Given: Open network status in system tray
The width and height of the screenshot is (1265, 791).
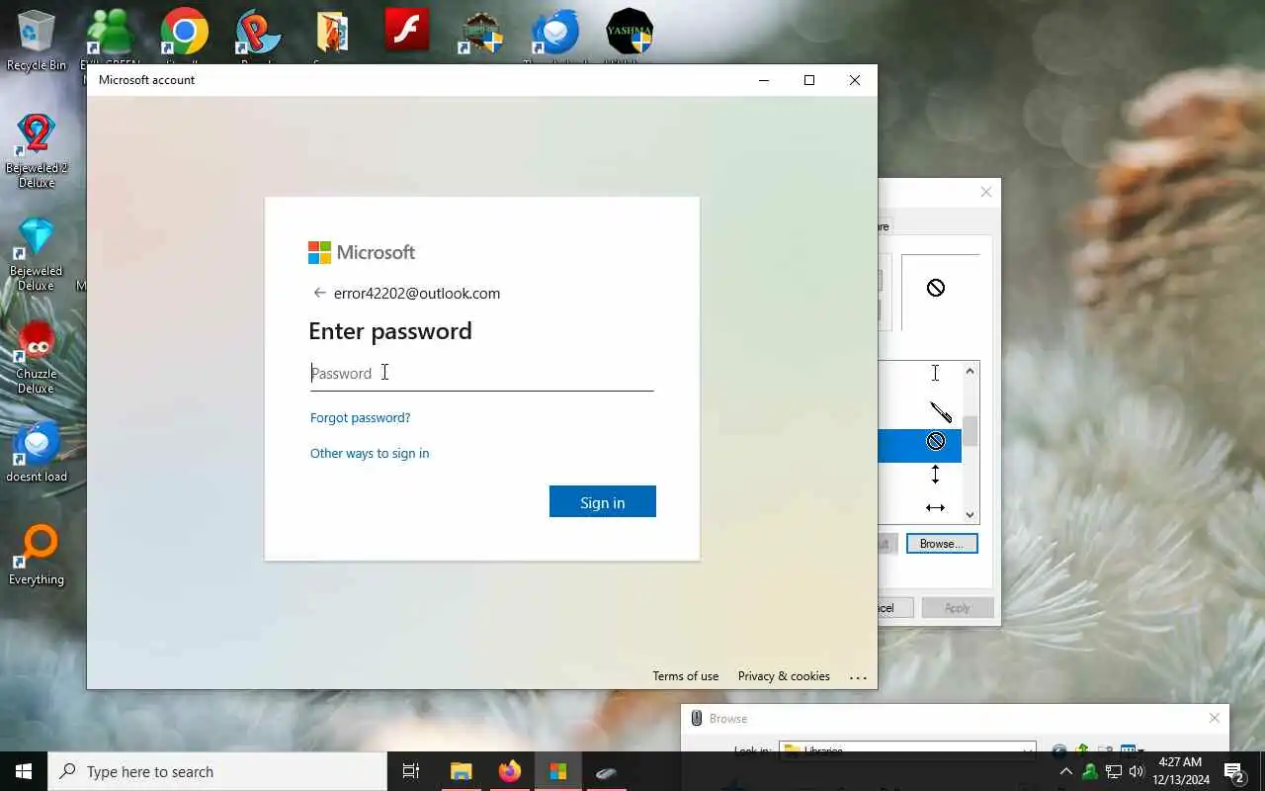Looking at the screenshot, I should click(x=1114, y=771).
